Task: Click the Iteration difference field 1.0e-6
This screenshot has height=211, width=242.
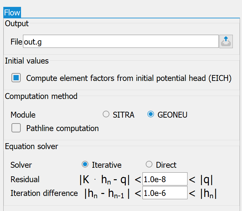Action: click(165, 193)
